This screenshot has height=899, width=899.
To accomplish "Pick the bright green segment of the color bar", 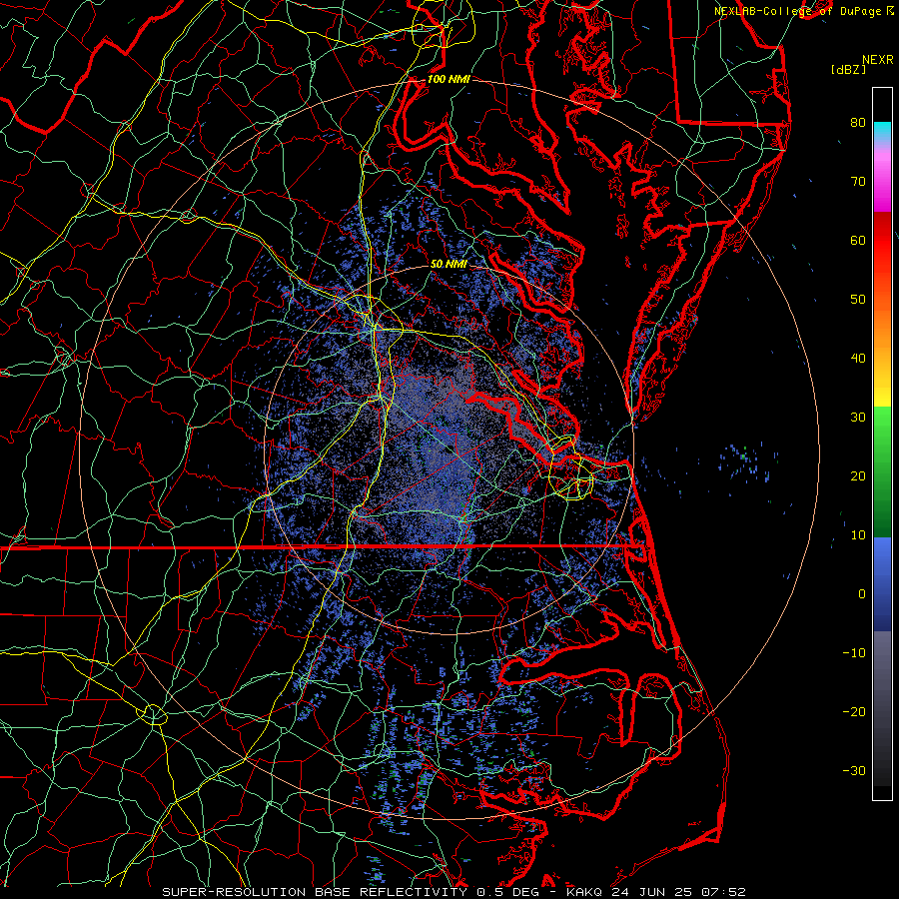I will coord(882,425).
